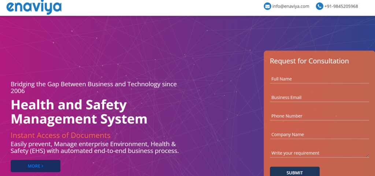The height and width of the screenshot is (176, 375).
Task: Click the Health and Safety Management System heading
Action: (79, 112)
